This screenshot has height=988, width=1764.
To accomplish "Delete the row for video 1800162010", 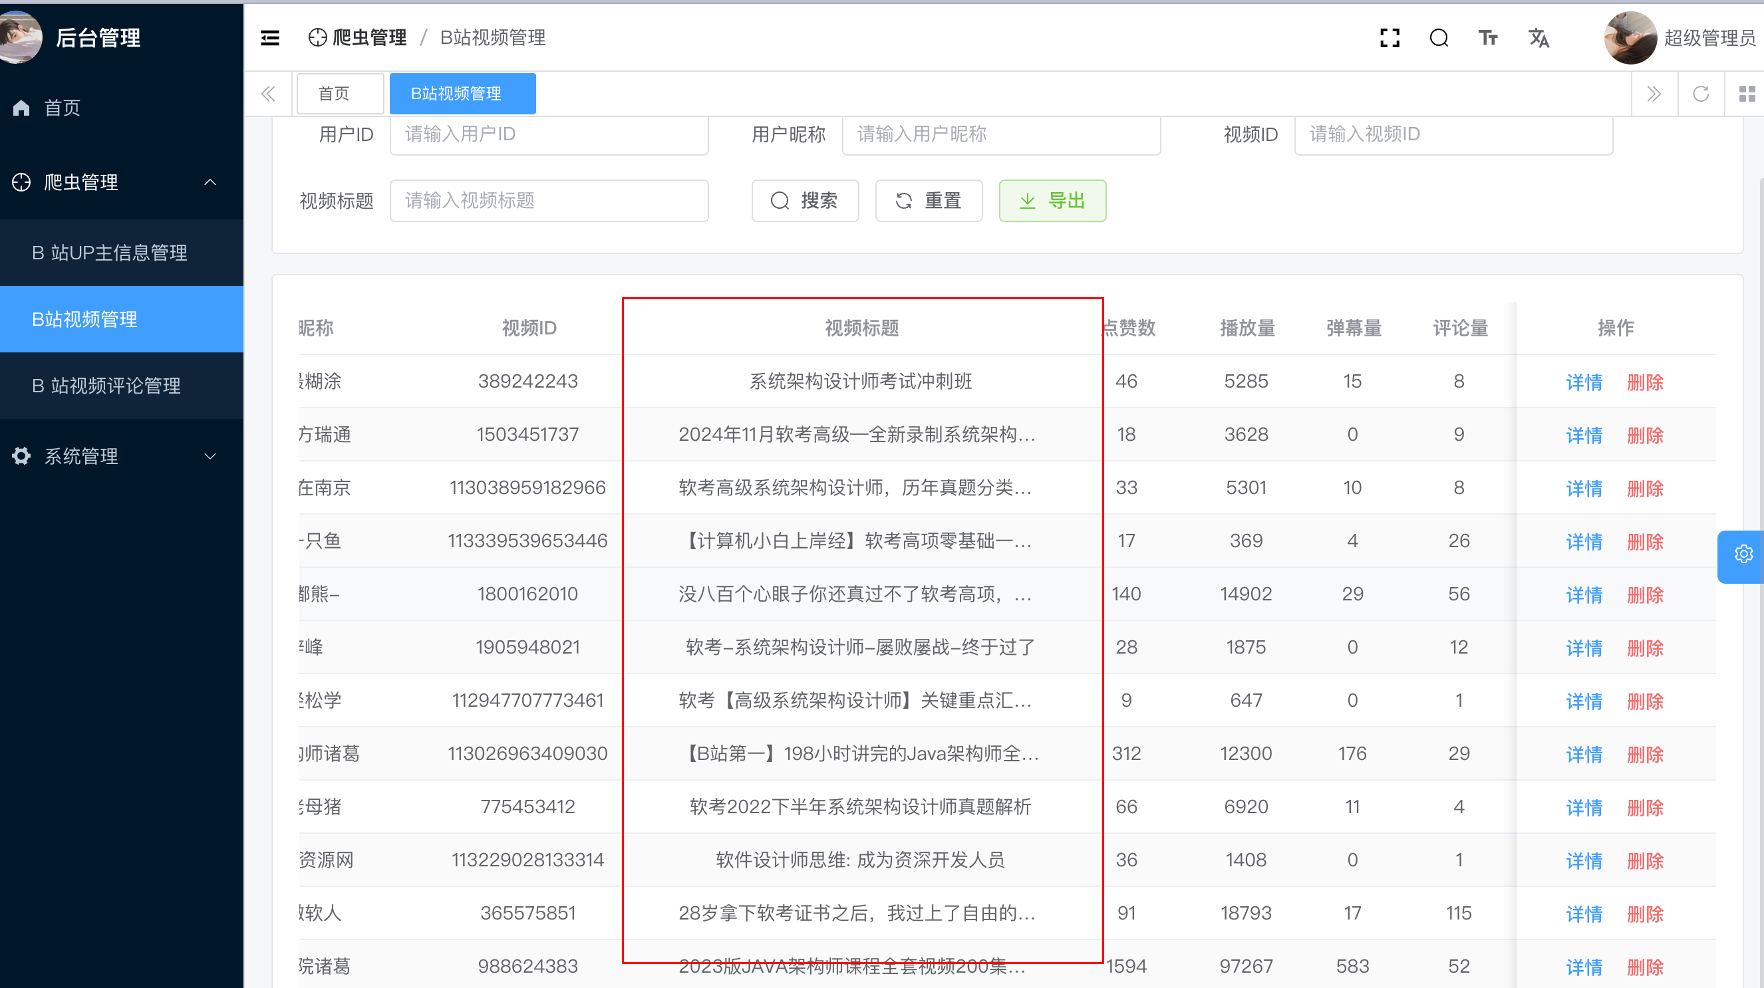I will coord(1645,594).
